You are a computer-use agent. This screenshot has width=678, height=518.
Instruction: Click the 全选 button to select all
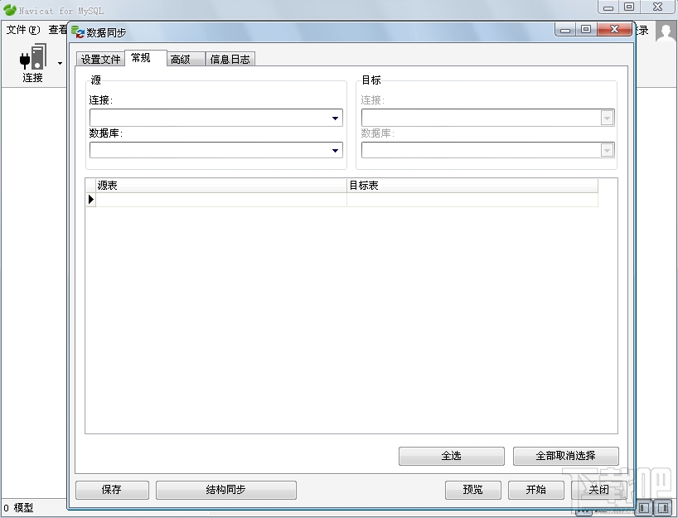[451, 456]
